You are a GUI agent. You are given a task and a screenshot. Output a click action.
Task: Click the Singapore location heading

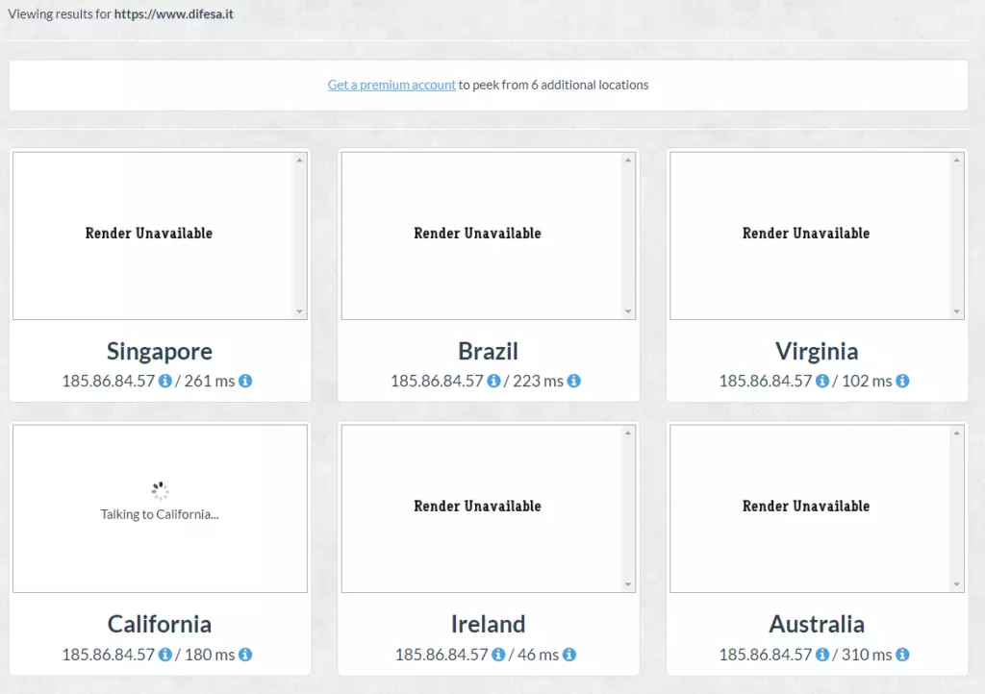point(160,351)
